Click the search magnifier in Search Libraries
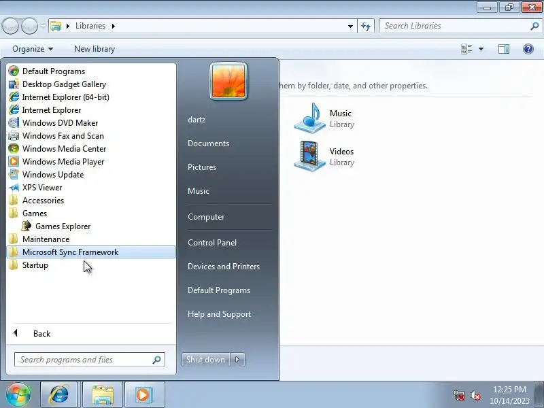Screen dimensions: 544x408 pyautogui.click(x=534, y=26)
